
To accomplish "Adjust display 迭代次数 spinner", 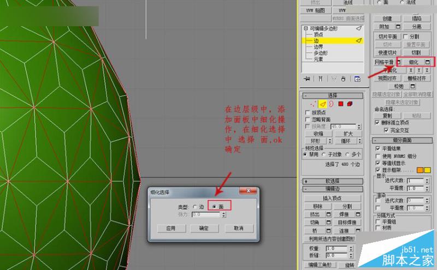I will click(427, 181).
